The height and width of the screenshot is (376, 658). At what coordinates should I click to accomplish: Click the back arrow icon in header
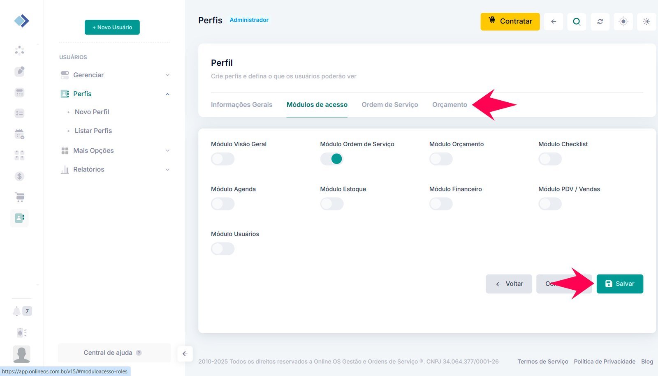554,21
